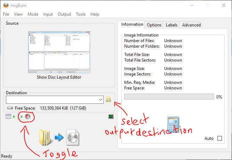Image resolution: width=232 pixels, height=160 pixels.
Task: Open the Tools menu
Action: pos(81,14)
